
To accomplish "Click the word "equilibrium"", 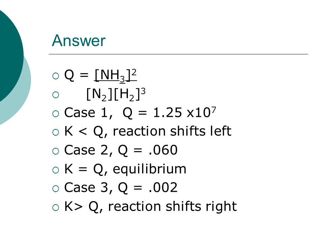I will click(x=150, y=169).
